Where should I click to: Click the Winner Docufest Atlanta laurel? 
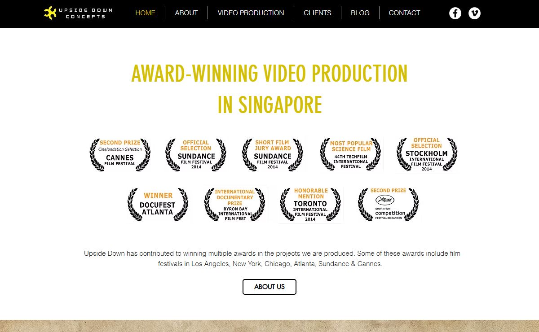point(158,205)
